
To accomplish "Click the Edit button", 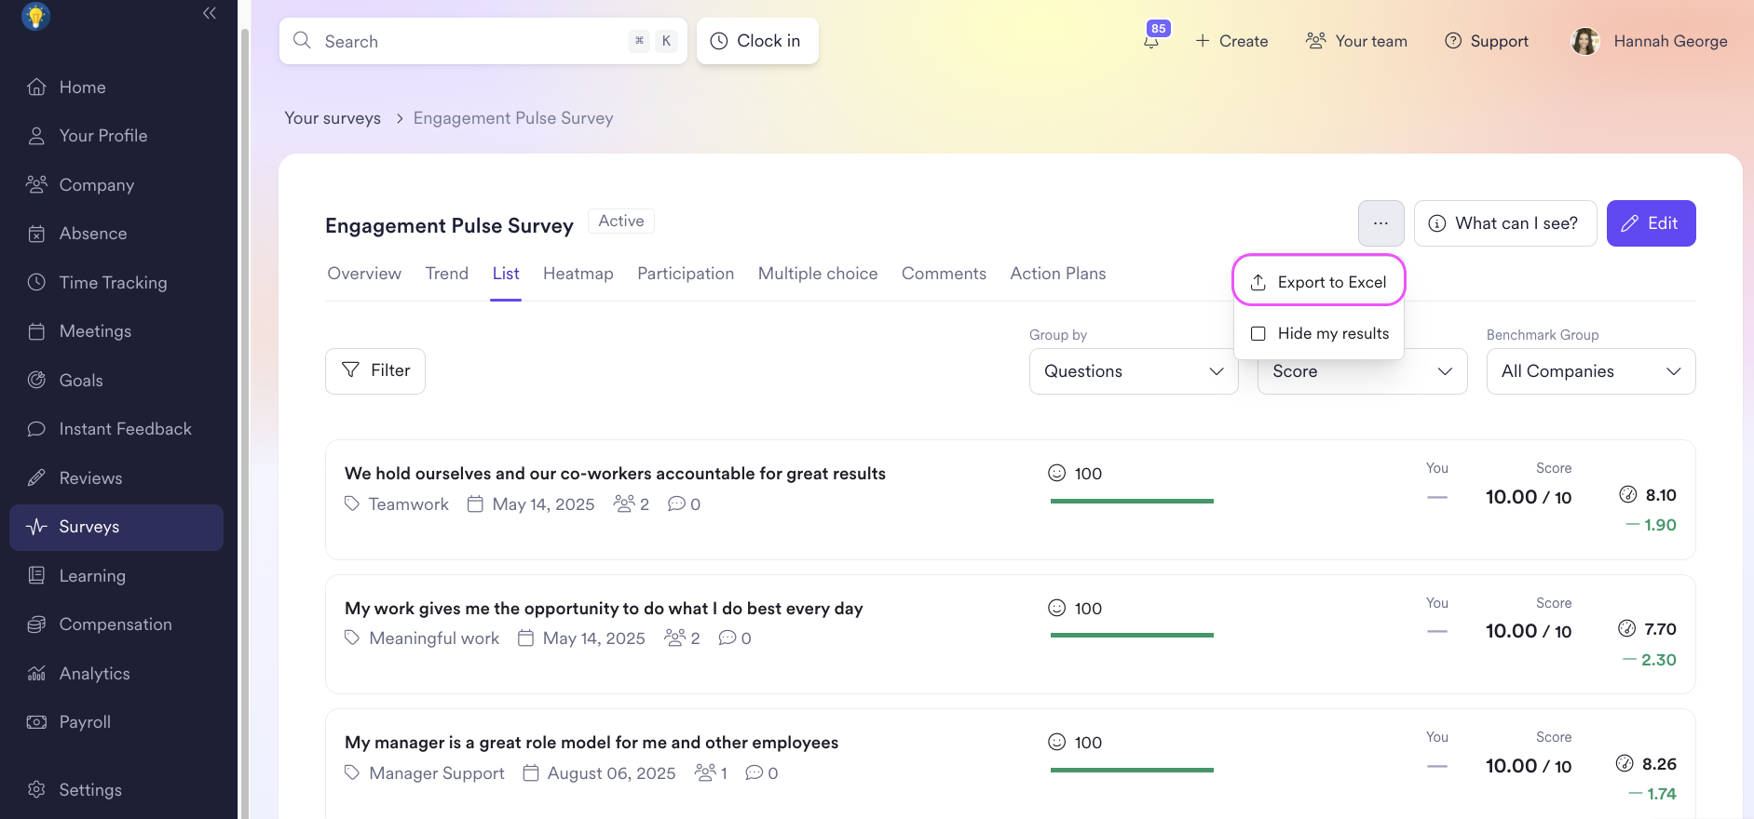I will click(1651, 223).
